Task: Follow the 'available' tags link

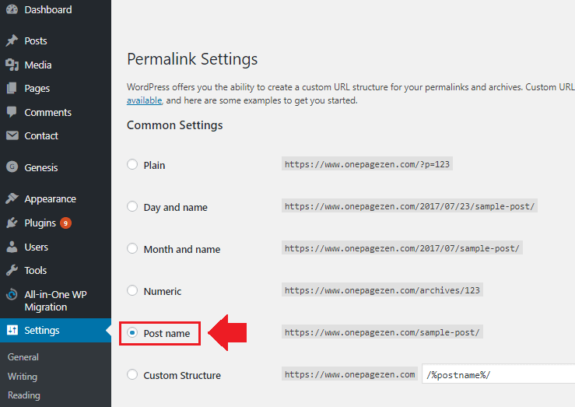Action: click(x=144, y=100)
